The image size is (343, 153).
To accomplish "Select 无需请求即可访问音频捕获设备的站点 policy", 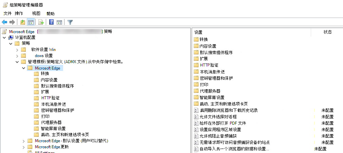I will (235, 143).
